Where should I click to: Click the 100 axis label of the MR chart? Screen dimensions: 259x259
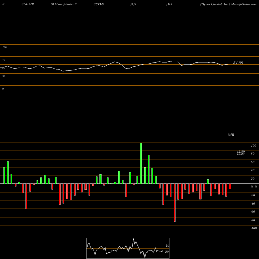tap(253, 146)
